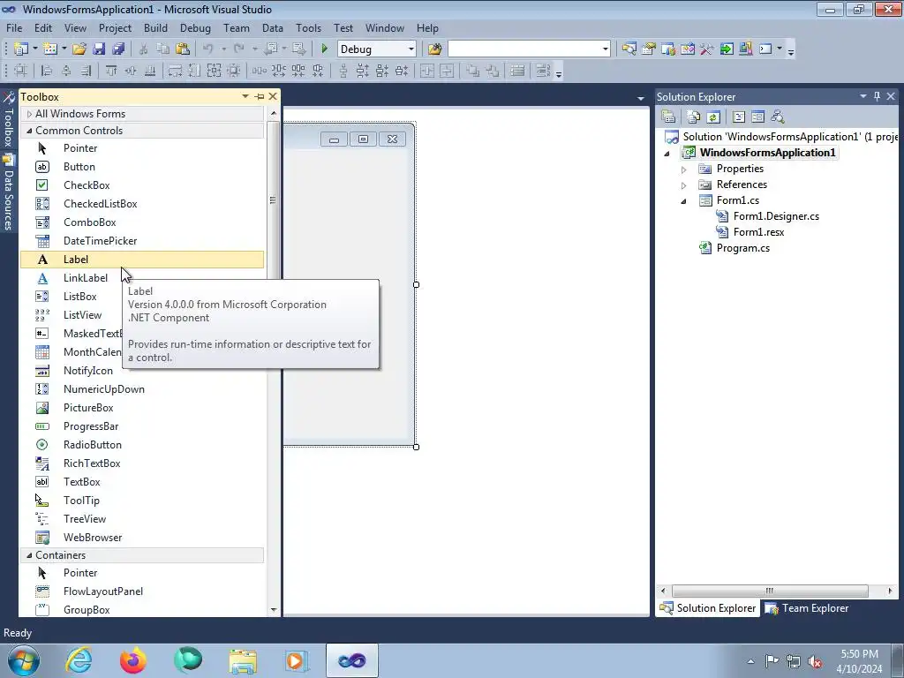
Task: Click Solution Explorer View Class Diagram icon
Action: (x=778, y=117)
